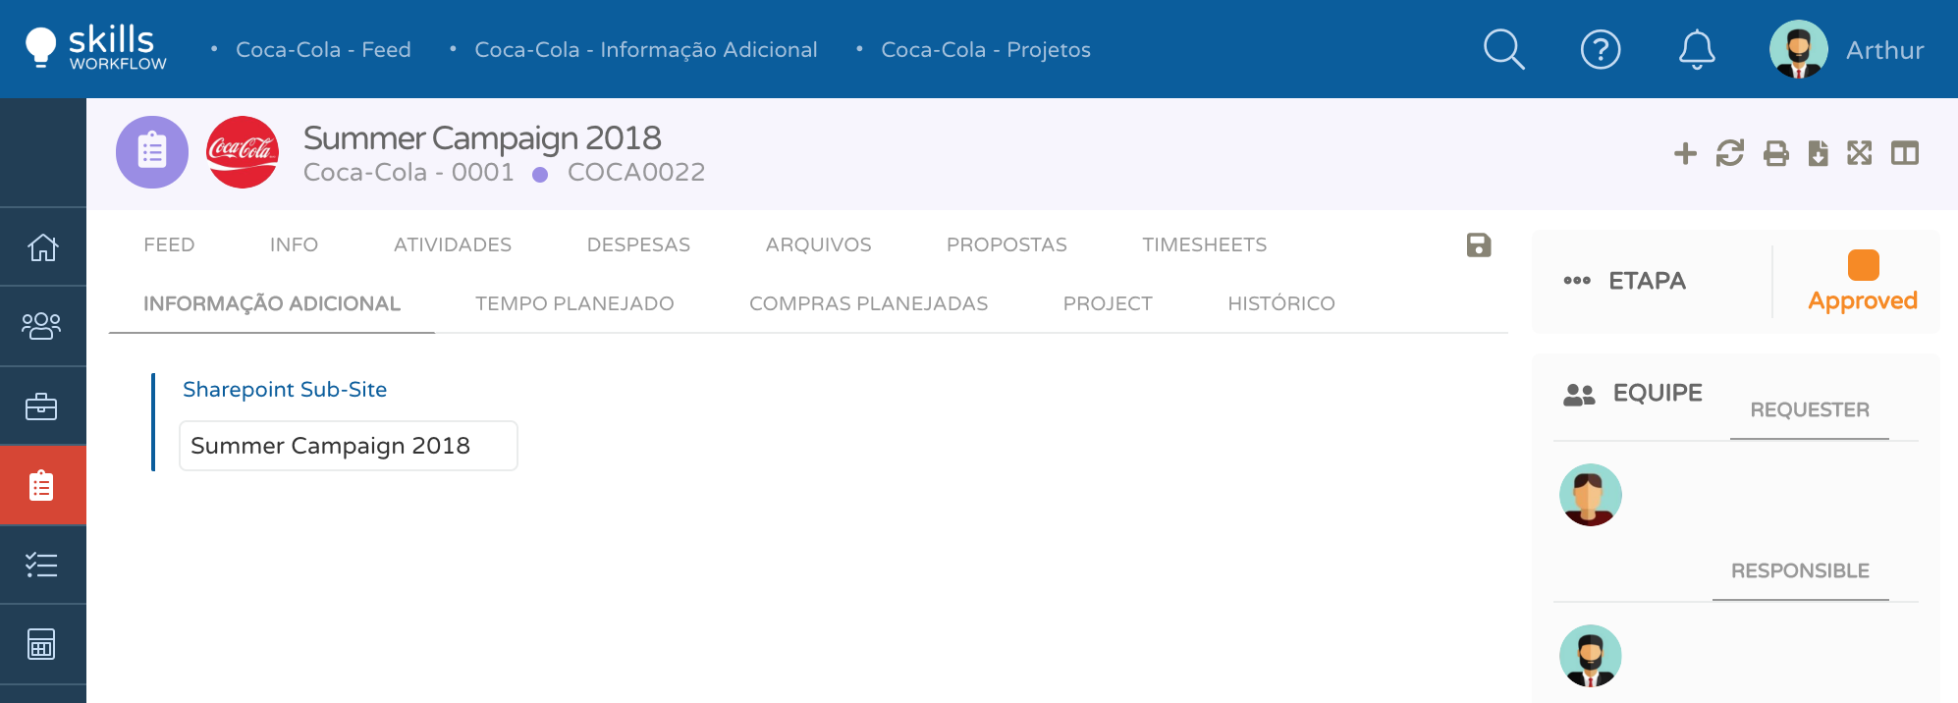Image resolution: width=1958 pixels, height=703 pixels.
Task: Select the REQUESTER team tab
Action: click(1810, 410)
